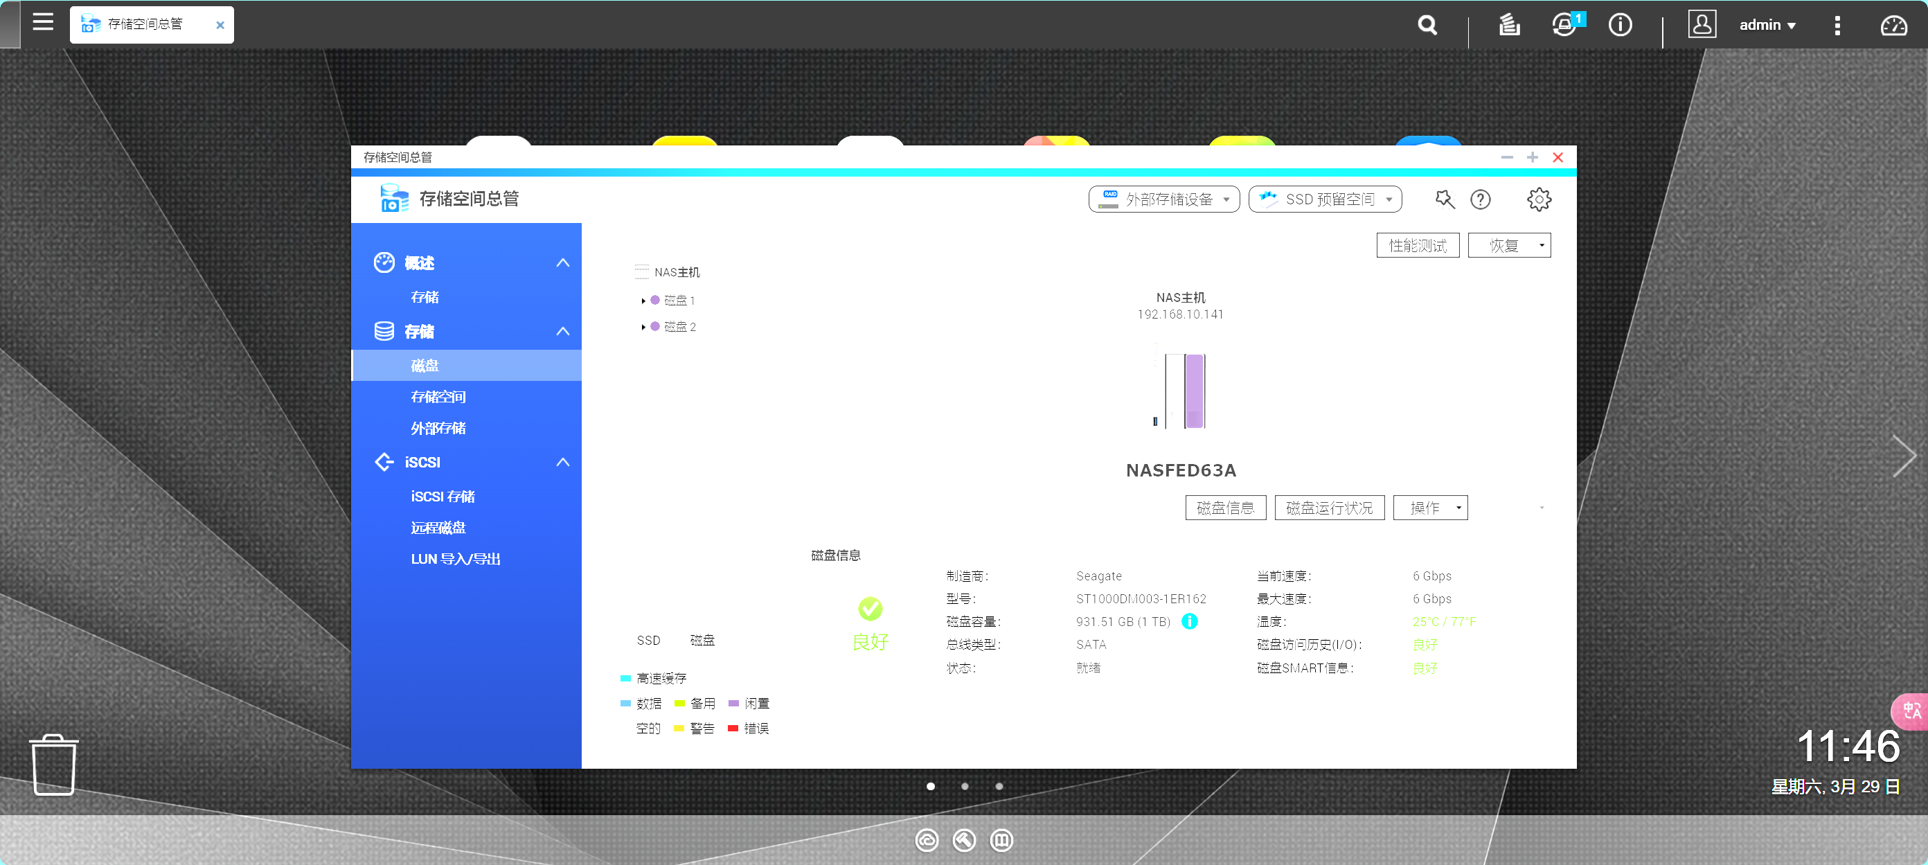Click the model ST1000DM003-1ER162 text
Image resolution: width=1928 pixels, height=865 pixels.
click(x=1141, y=598)
